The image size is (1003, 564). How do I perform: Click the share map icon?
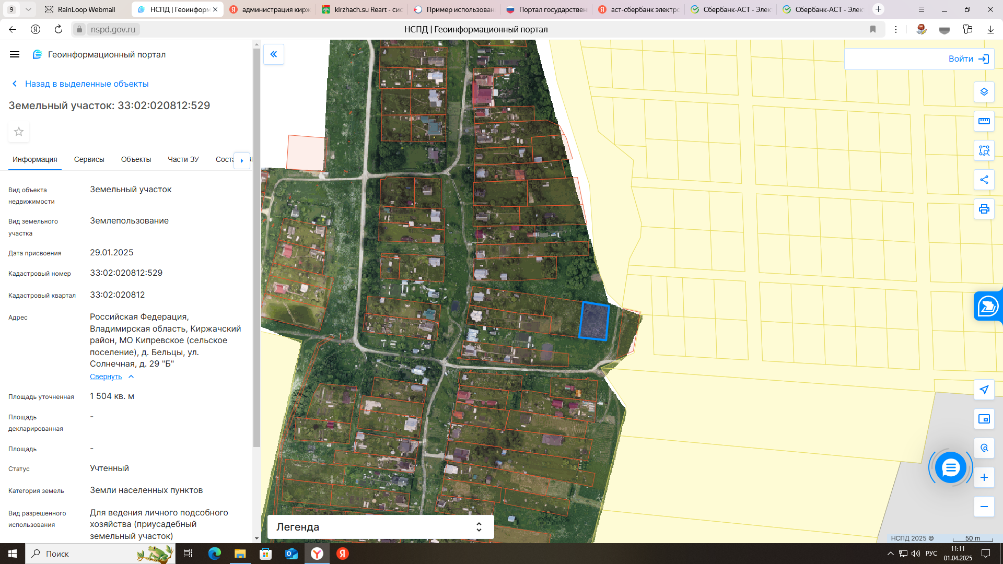coord(984,180)
